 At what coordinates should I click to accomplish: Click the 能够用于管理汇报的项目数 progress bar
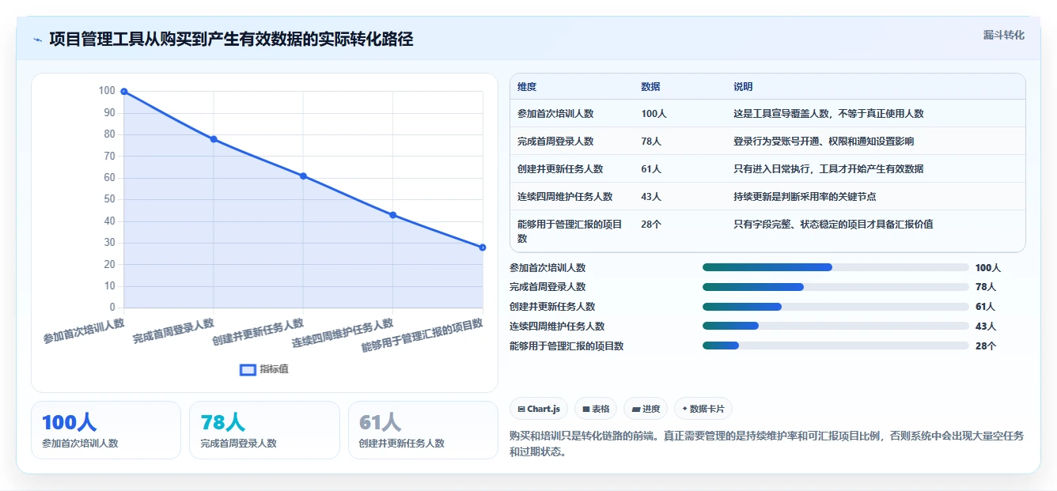click(835, 346)
